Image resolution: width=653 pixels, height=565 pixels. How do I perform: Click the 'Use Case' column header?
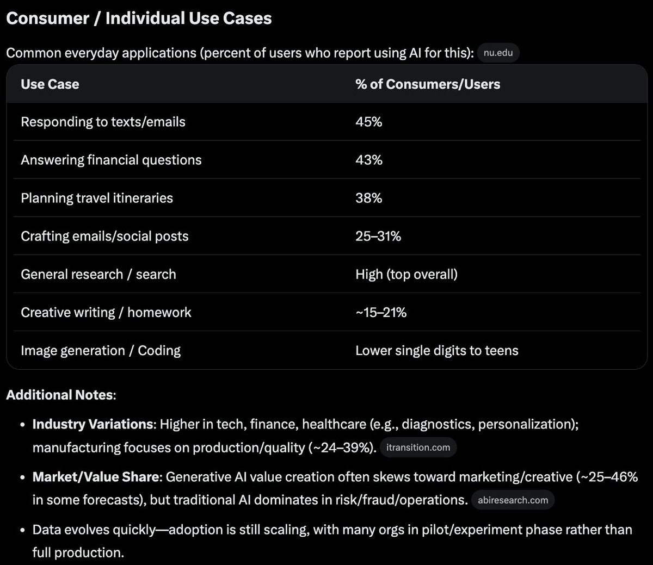(x=50, y=84)
